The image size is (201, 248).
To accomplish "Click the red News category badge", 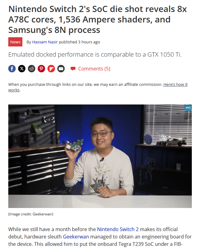I will click(x=15, y=42).
